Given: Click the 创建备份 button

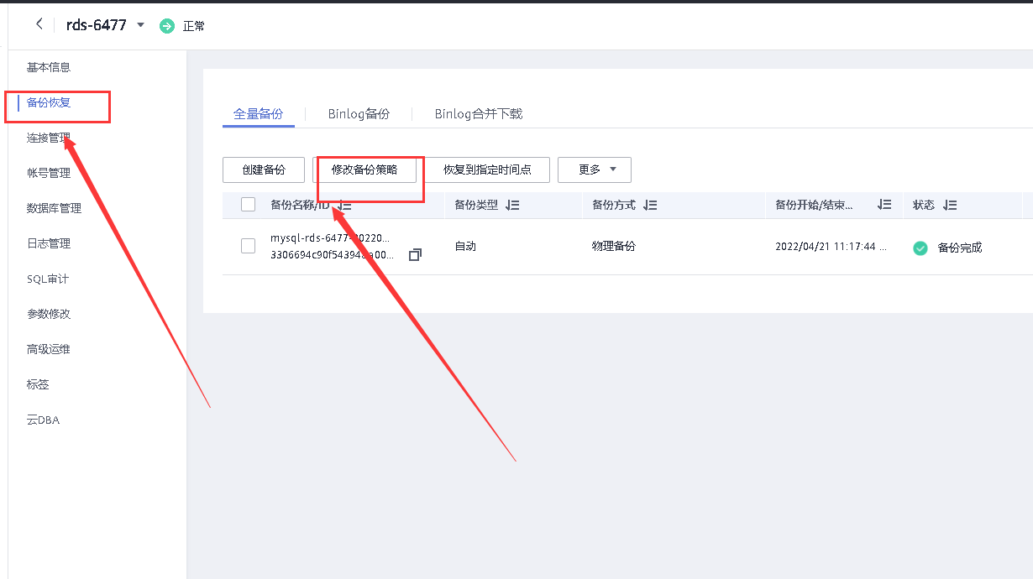Looking at the screenshot, I should [x=264, y=170].
